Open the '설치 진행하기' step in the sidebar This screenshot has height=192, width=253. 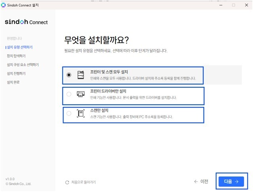tap(16, 73)
